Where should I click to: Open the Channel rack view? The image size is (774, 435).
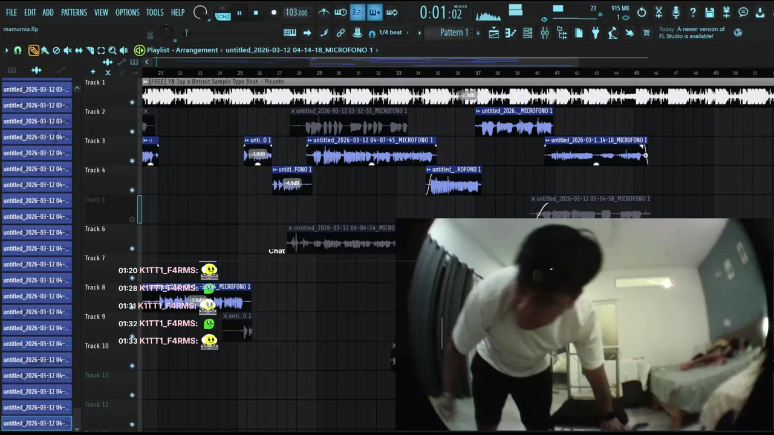[x=527, y=33]
